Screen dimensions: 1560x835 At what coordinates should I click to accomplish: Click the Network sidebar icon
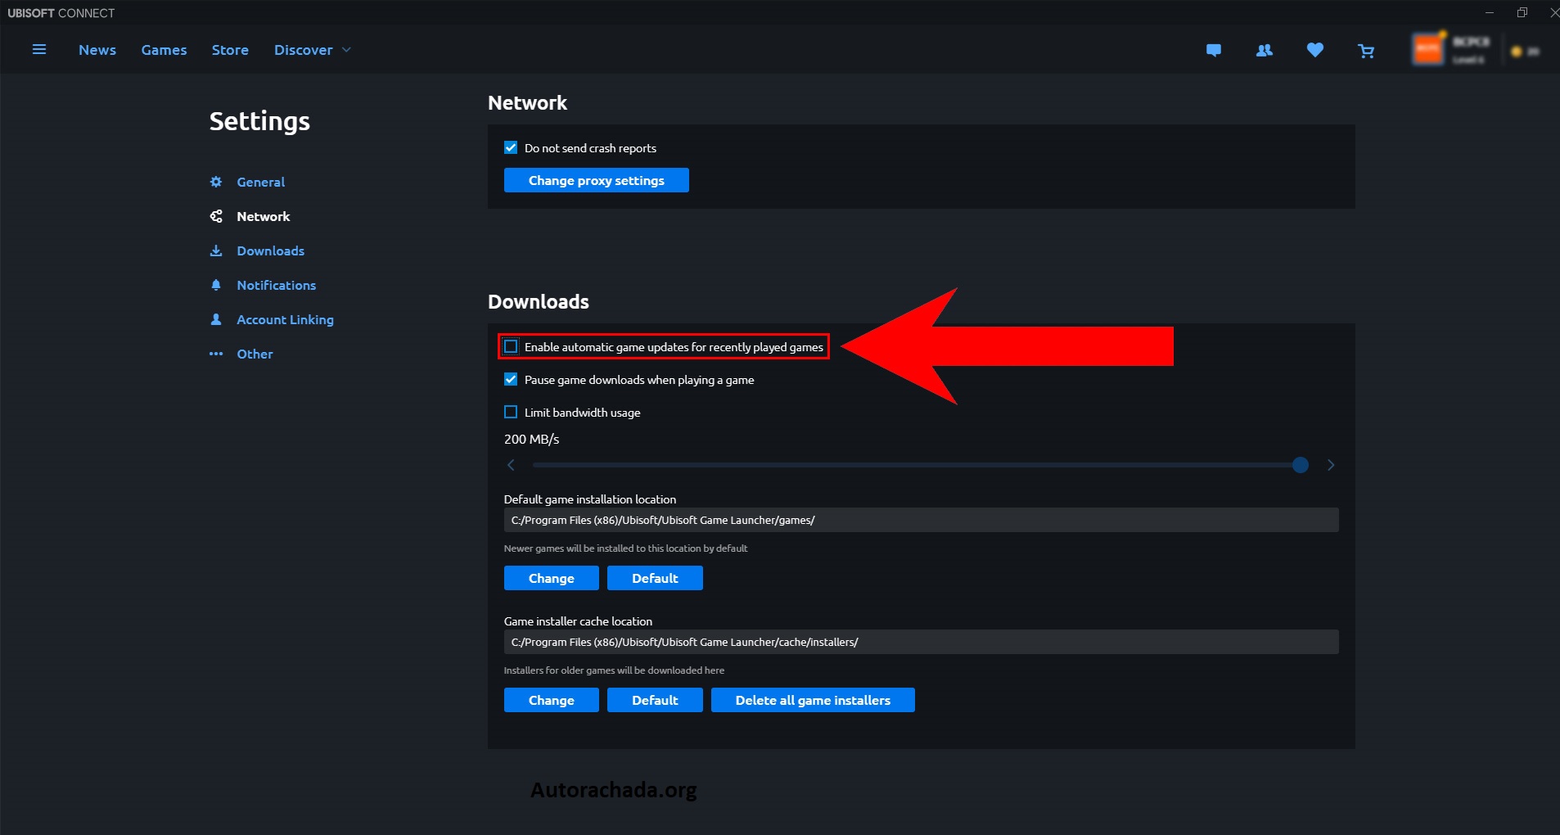(x=216, y=216)
